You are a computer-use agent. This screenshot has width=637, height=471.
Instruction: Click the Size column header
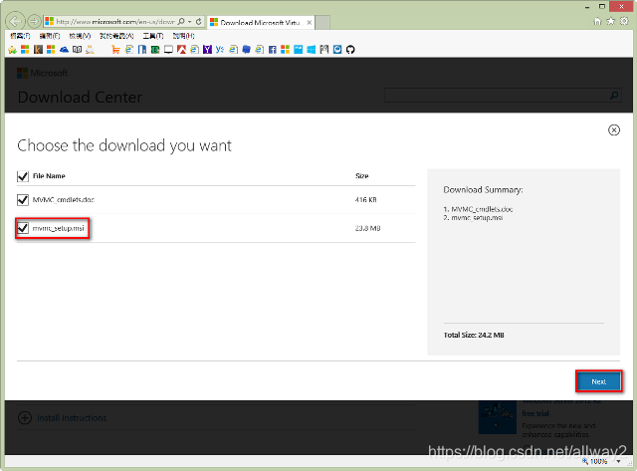[361, 176]
